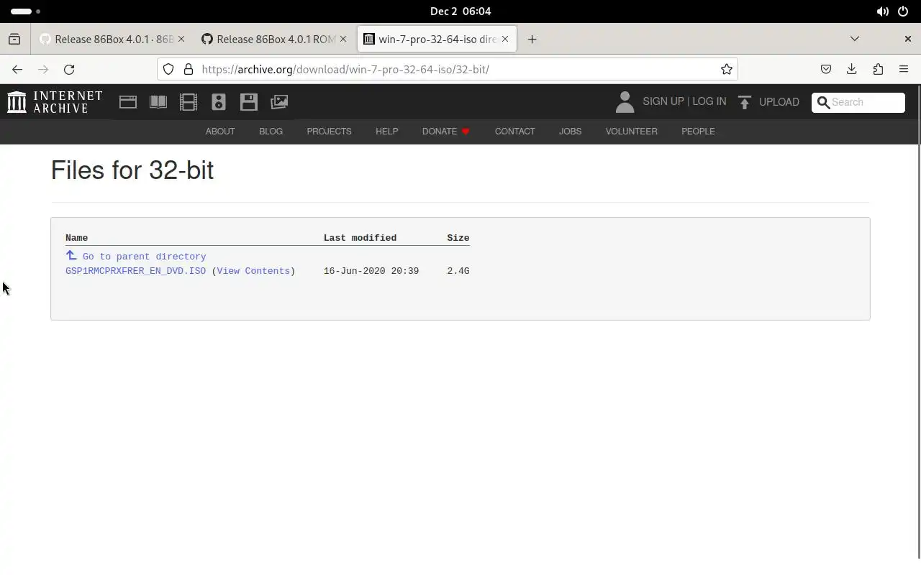Expand the list all tabs dropdown

click(855, 39)
